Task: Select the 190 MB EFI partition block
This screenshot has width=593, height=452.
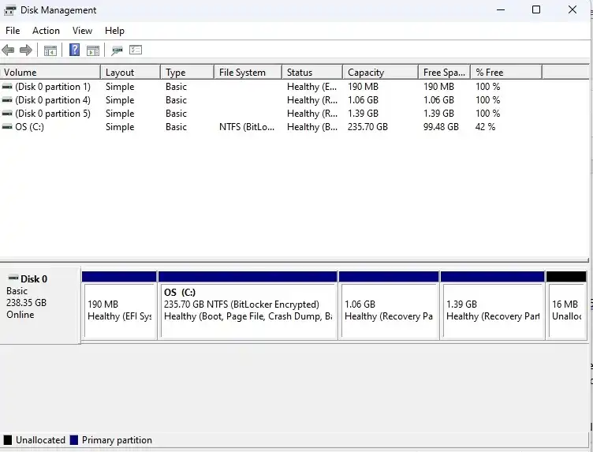Action: [119, 310]
